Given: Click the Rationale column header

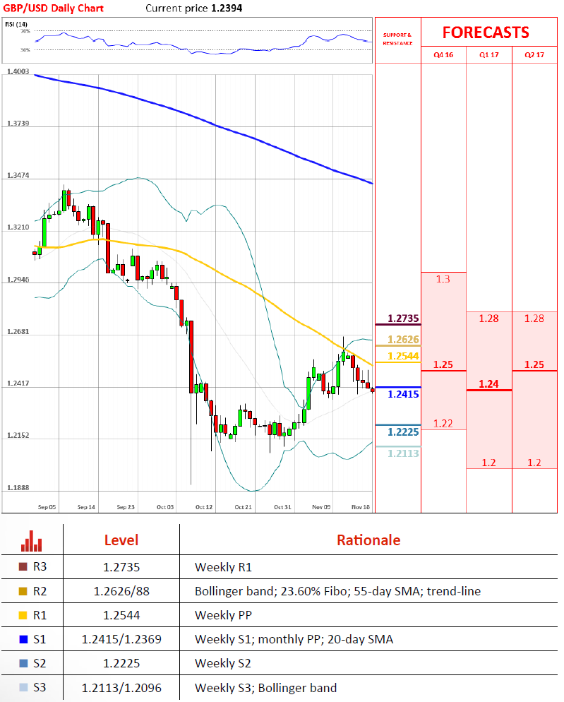Looking at the screenshot, I should point(368,540).
